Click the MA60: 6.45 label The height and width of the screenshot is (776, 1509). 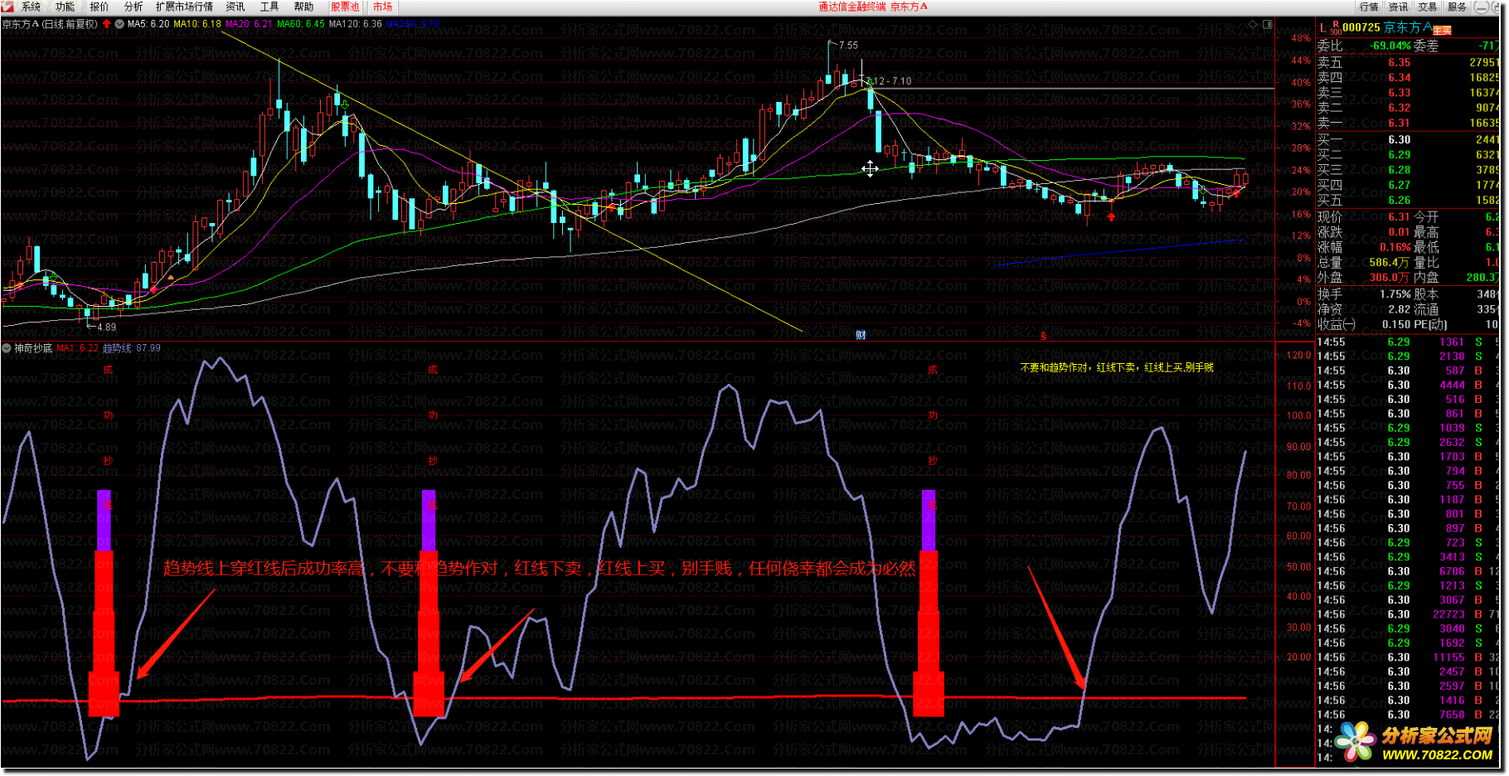tap(300, 24)
